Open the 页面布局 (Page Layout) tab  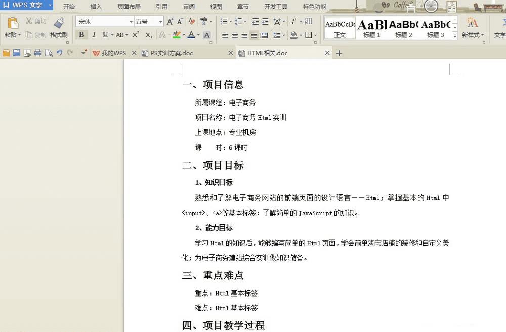[x=129, y=7]
